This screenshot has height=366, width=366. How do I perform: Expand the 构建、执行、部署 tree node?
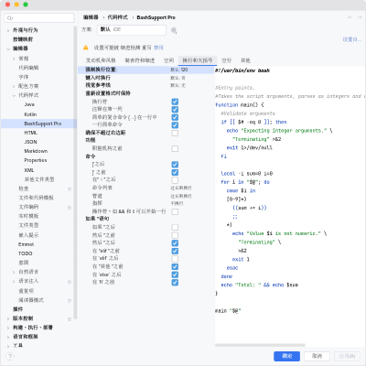coord(8,328)
